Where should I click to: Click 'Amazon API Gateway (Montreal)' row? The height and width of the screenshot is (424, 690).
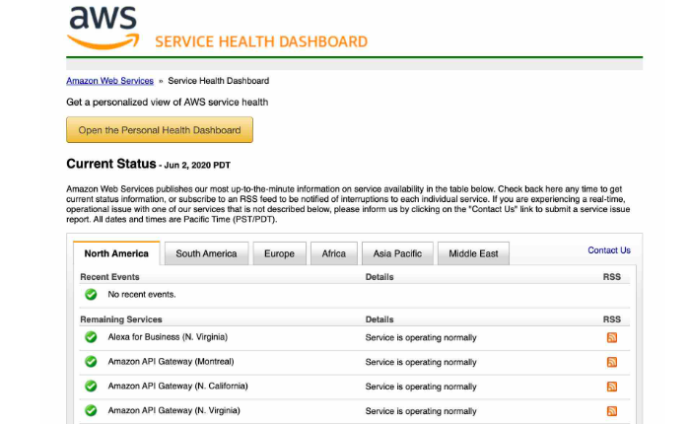pyautogui.click(x=355, y=362)
